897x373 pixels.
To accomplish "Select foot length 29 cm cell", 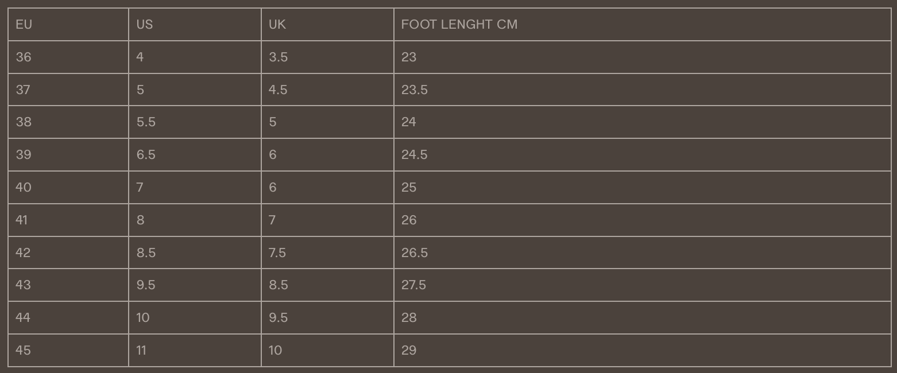I will click(x=409, y=351).
